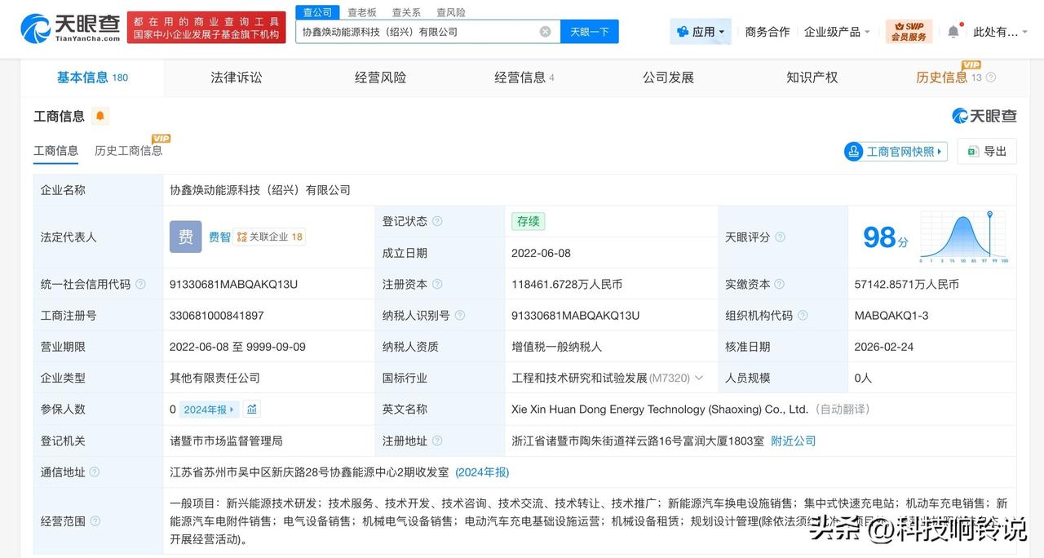
Task: Open the 附近公司 link beside the registered address
Action: [x=792, y=441]
